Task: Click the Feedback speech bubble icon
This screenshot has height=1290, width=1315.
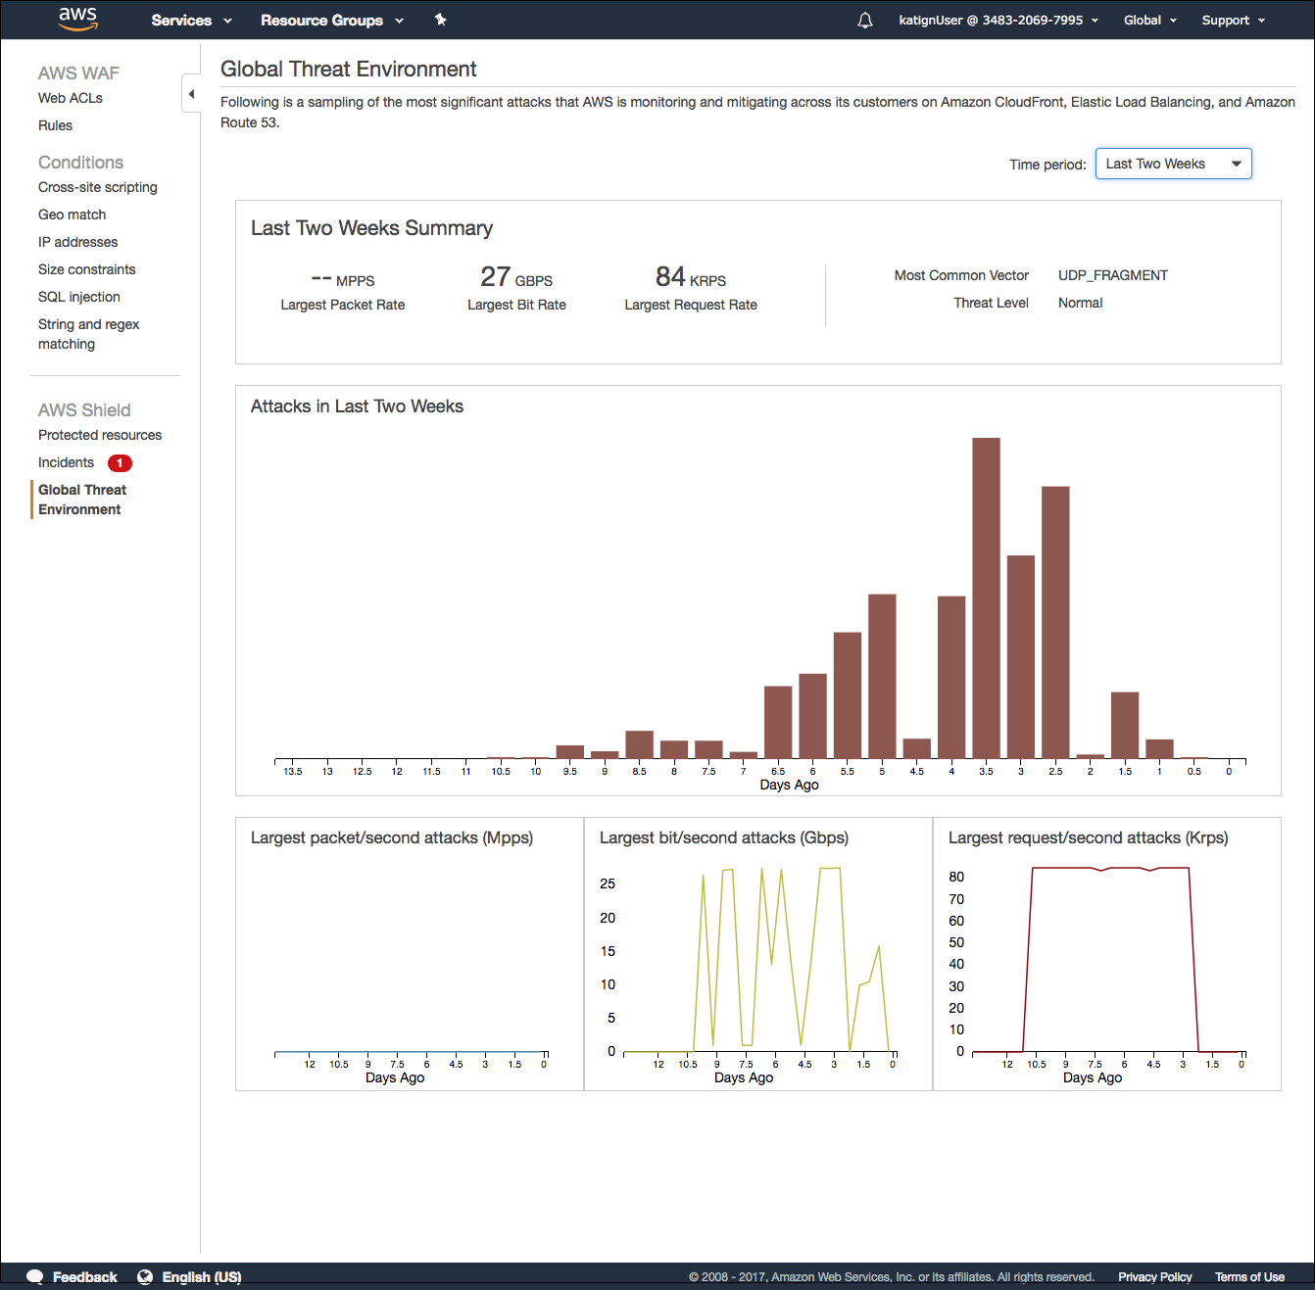Action: (35, 1276)
